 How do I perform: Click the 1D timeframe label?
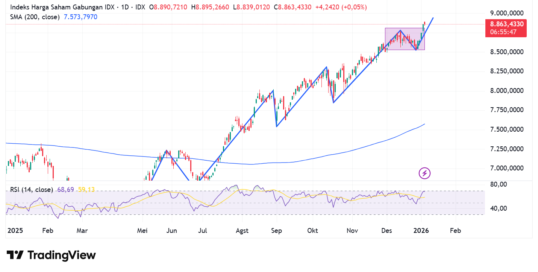tap(124, 7)
